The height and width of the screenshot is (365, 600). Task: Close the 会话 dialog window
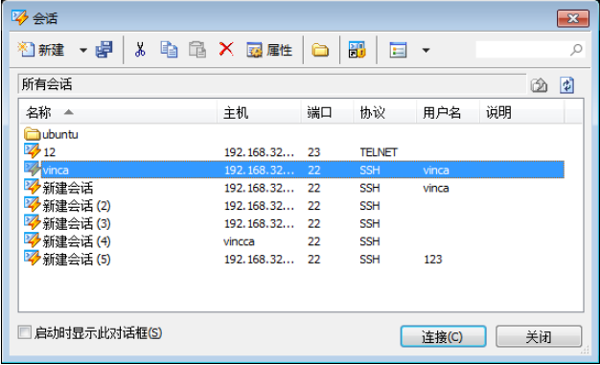[573, 18]
